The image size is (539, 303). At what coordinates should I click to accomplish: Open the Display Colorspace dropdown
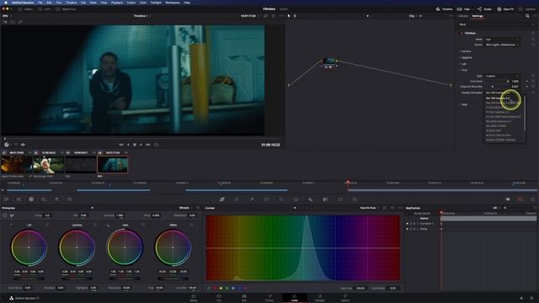pos(502,93)
